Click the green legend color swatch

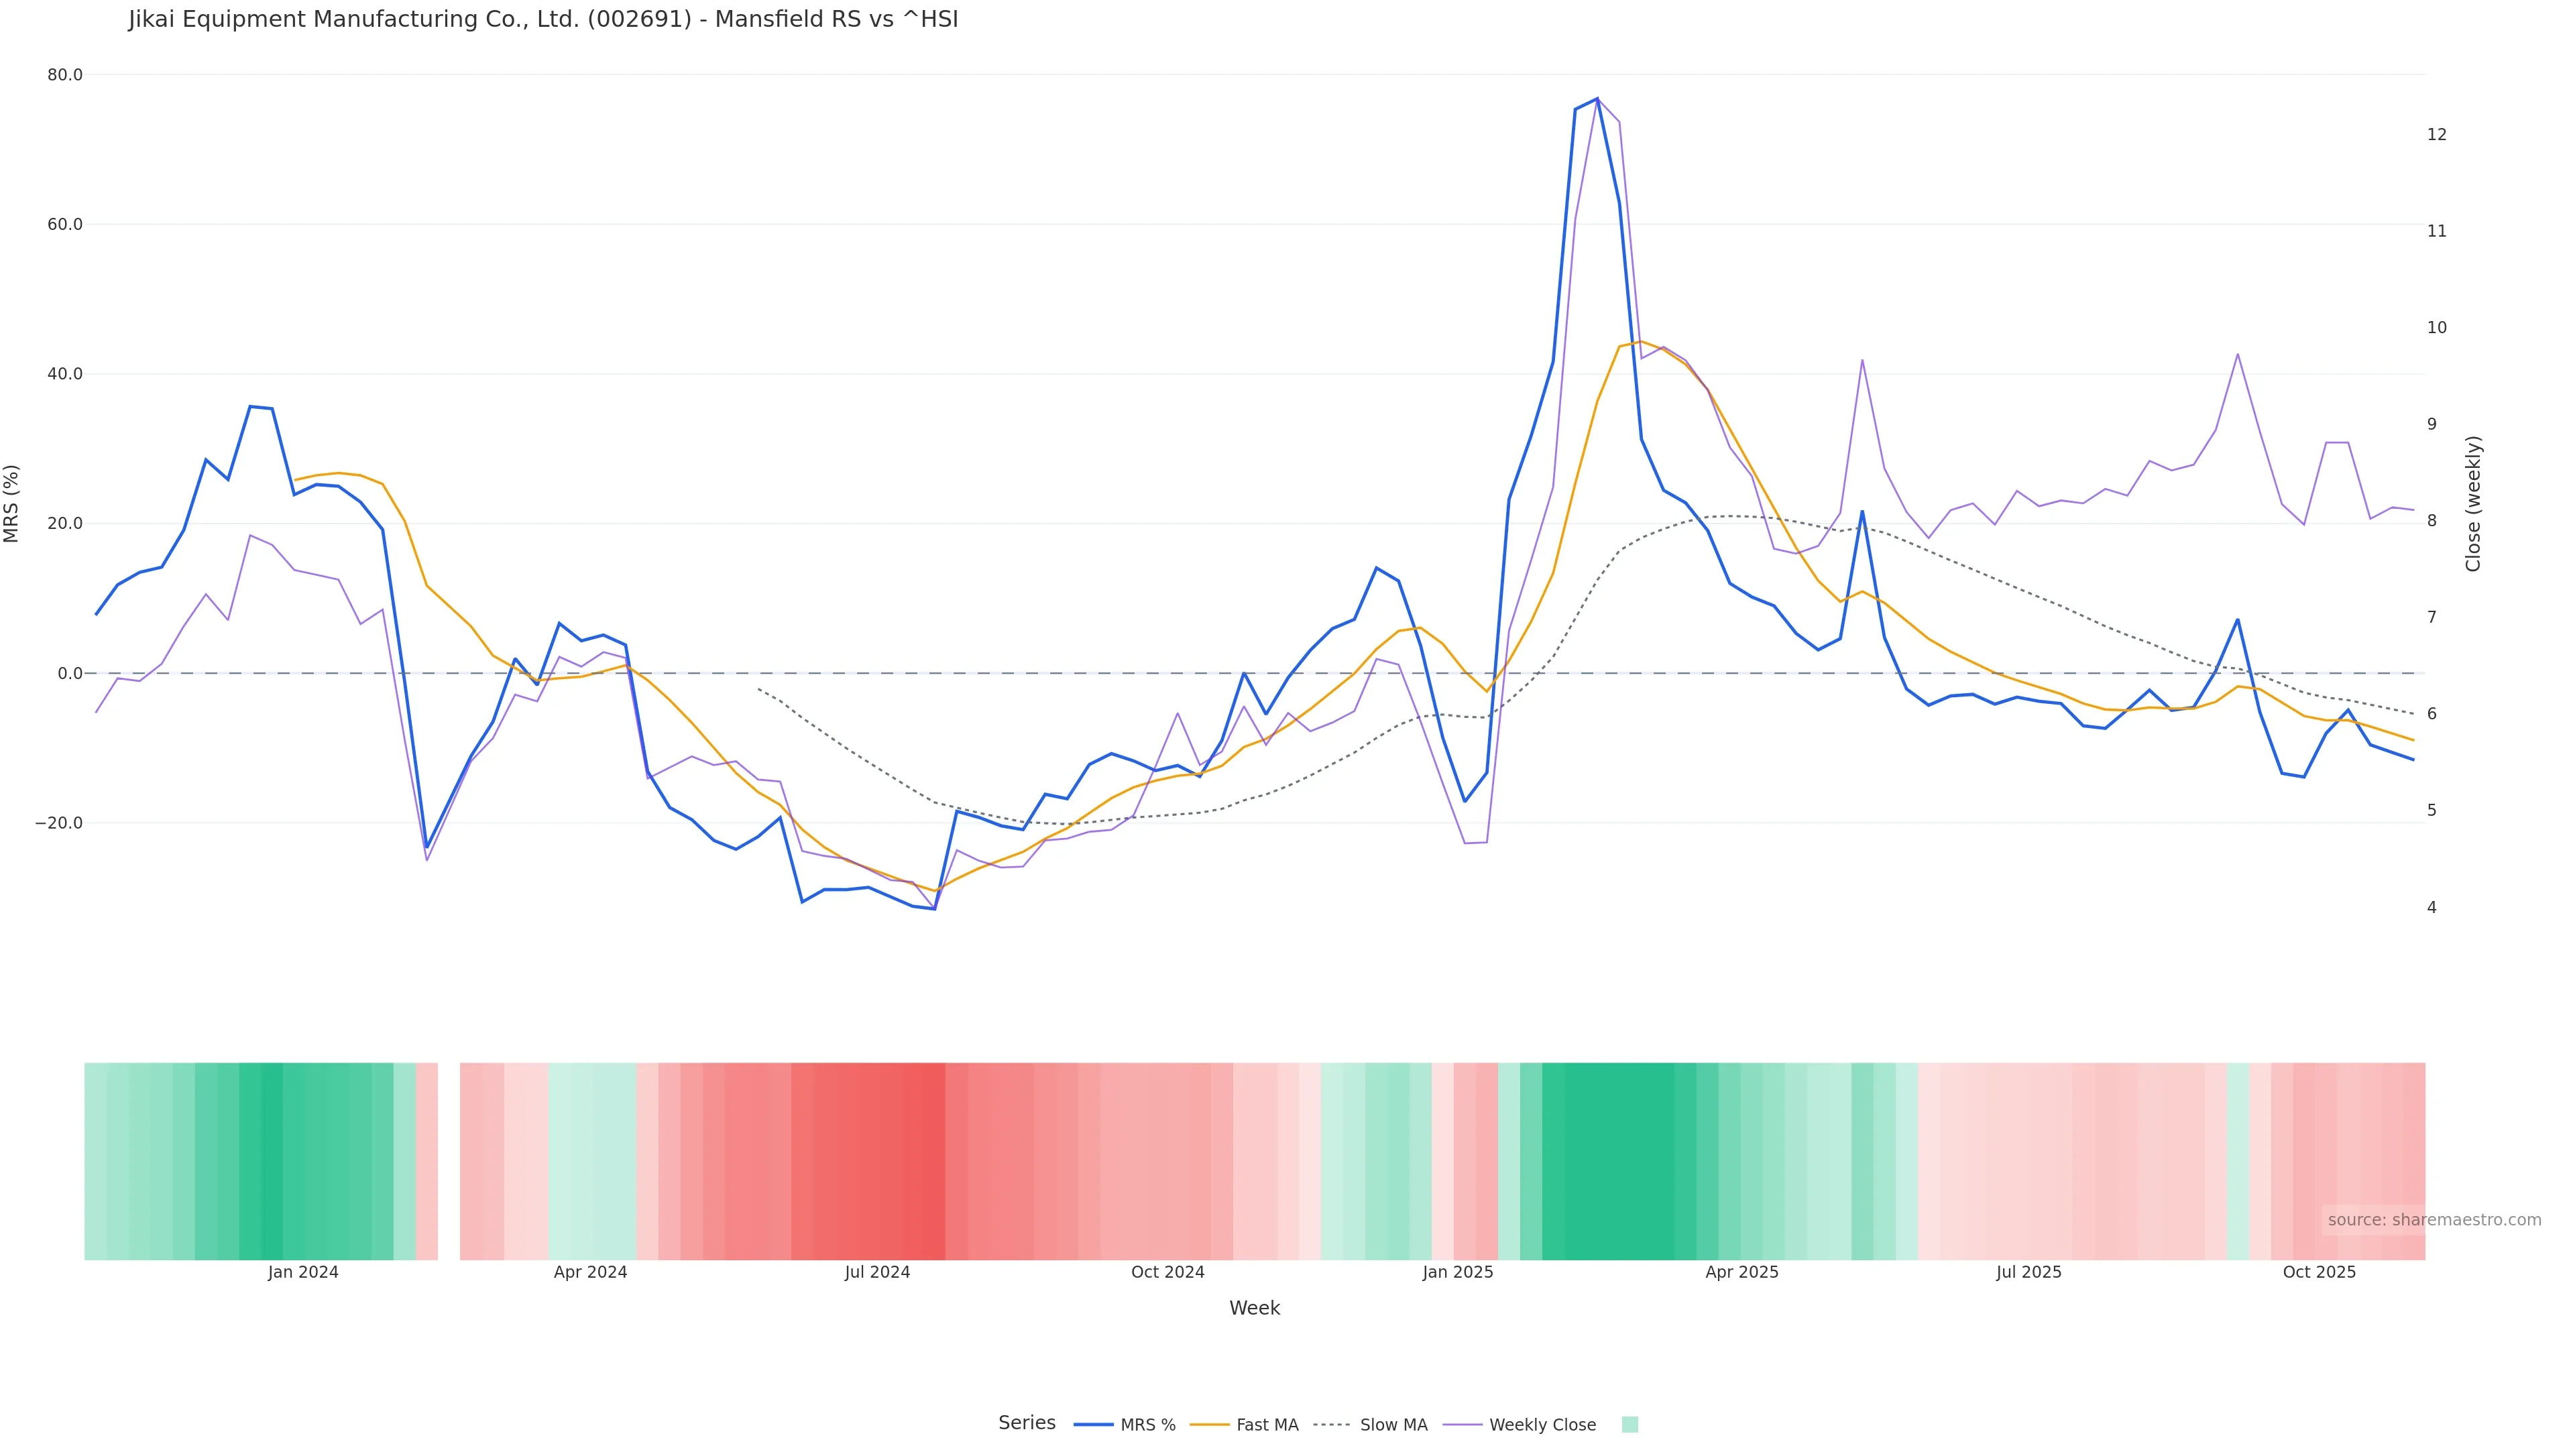pos(1629,1425)
